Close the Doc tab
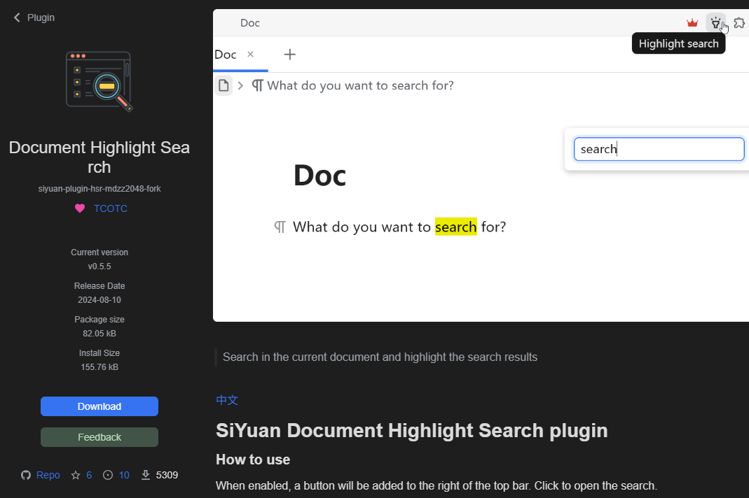Viewport: 749px width, 498px height. pyautogui.click(x=250, y=55)
